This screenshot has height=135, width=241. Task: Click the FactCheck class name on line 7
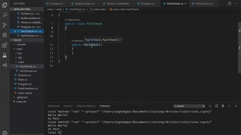(95, 24)
